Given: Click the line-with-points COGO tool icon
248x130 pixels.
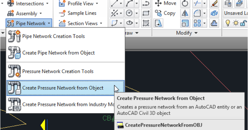Looking at the screenshot, I should (115, 13).
